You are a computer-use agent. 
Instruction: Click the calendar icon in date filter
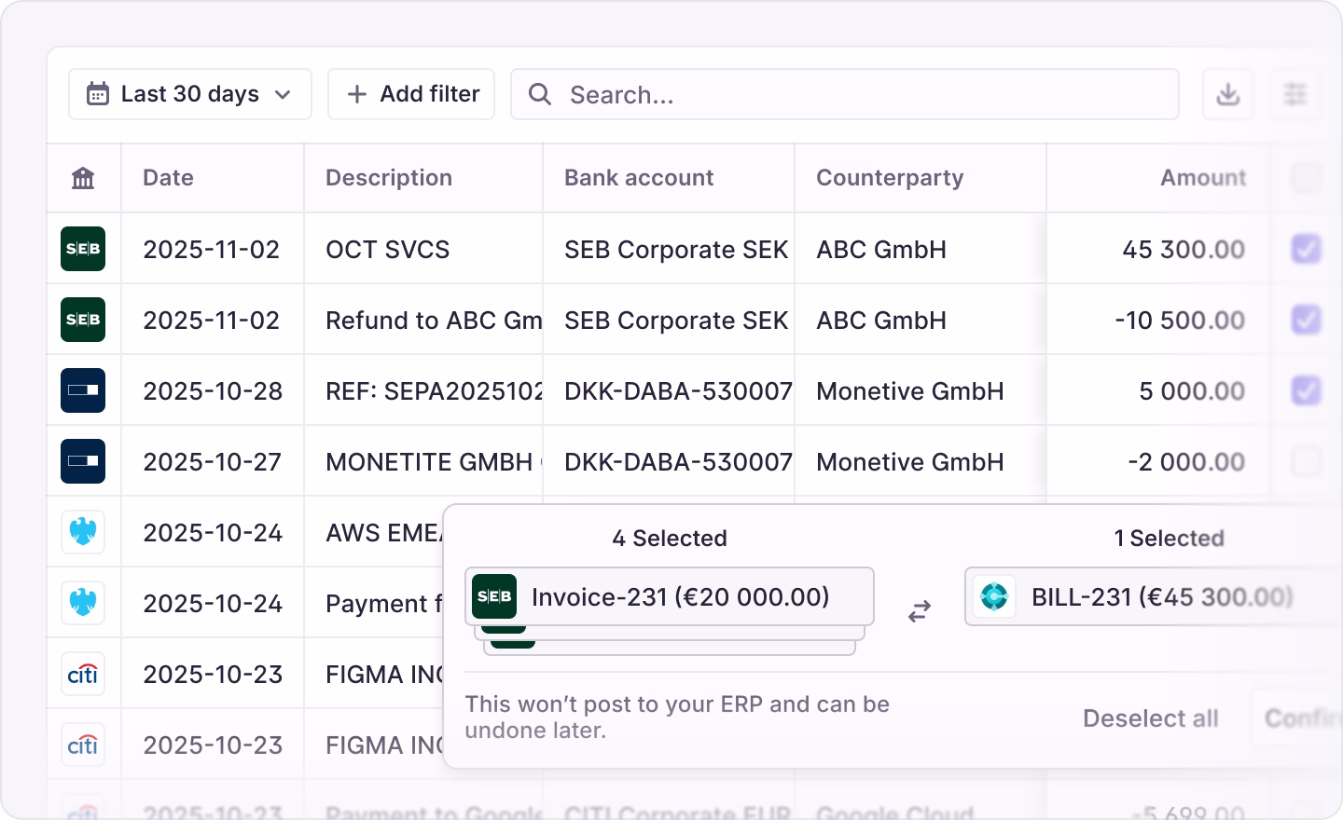[98, 94]
